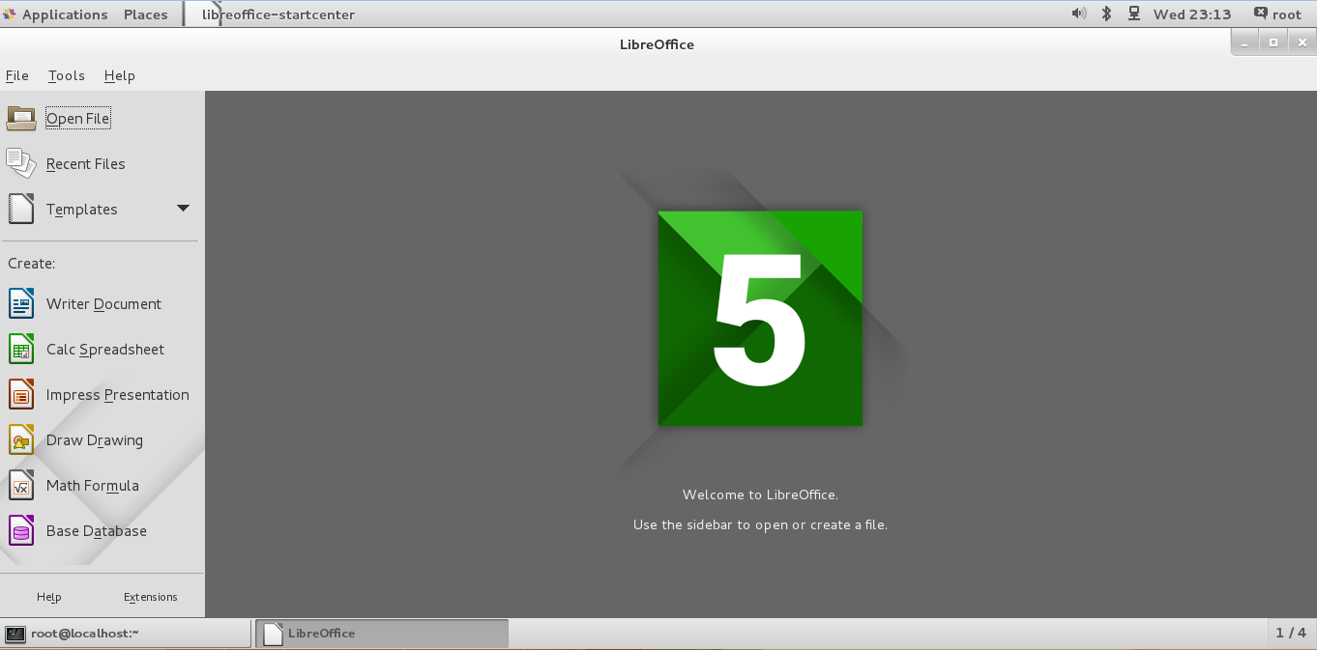Open the Help menu in menu bar
This screenshot has width=1317, height=650.
click(120, 75)
